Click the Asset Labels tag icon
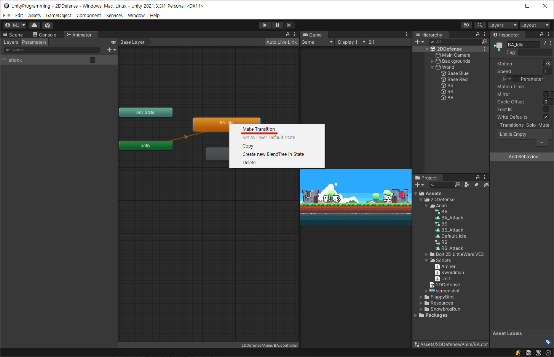 tap(548, 342)
